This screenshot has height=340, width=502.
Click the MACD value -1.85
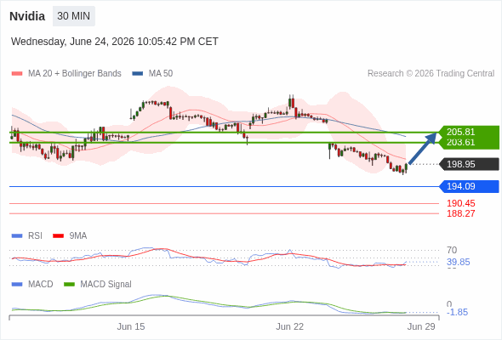[457, 312]
